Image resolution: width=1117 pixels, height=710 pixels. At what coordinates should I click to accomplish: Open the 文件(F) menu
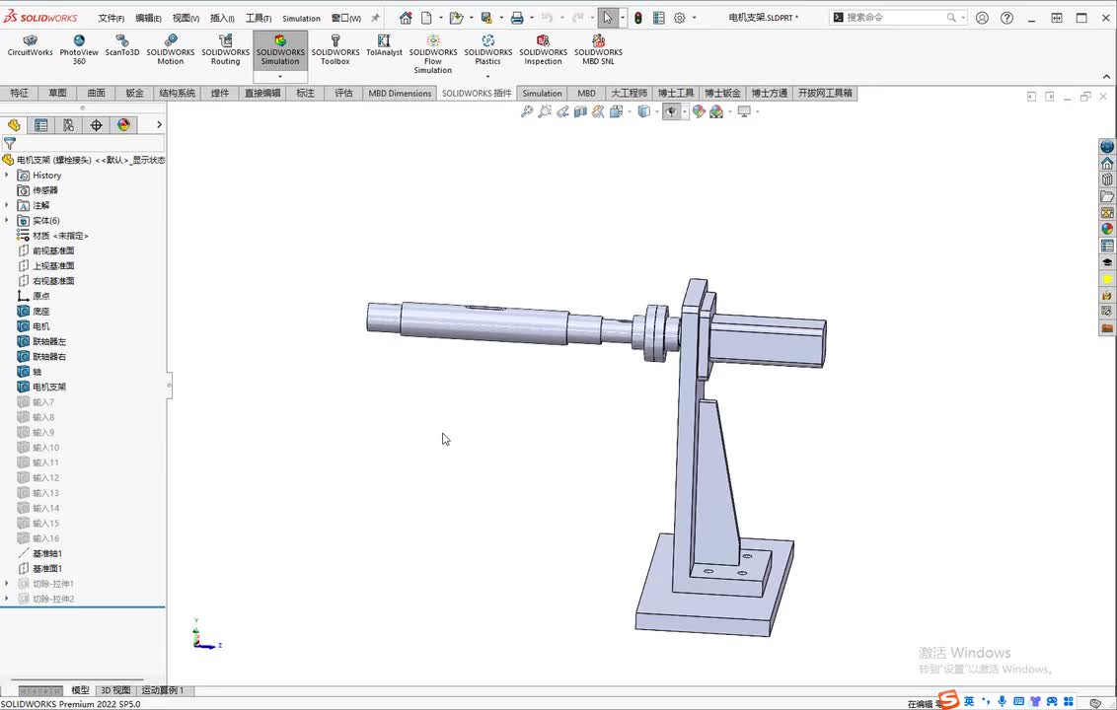(x=112, y=19)
